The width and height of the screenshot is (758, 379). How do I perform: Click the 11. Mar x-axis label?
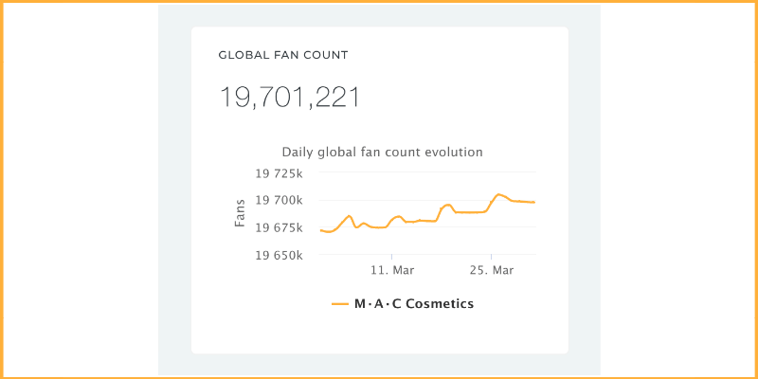coord(392,270)
